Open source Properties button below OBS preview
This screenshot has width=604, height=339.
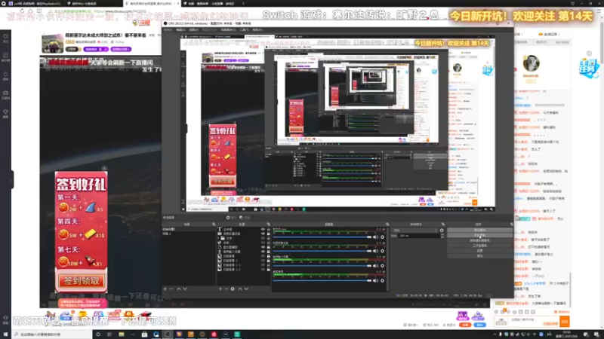click(x=231, y=218)
